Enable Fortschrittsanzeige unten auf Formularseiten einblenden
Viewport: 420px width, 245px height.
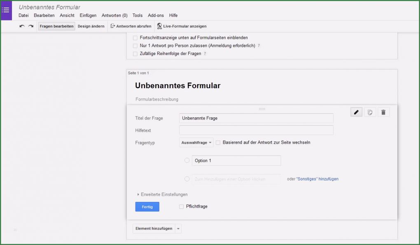point(135,37)
